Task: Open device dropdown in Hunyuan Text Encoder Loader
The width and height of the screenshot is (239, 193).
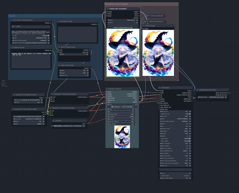Action: click(29, 121)
